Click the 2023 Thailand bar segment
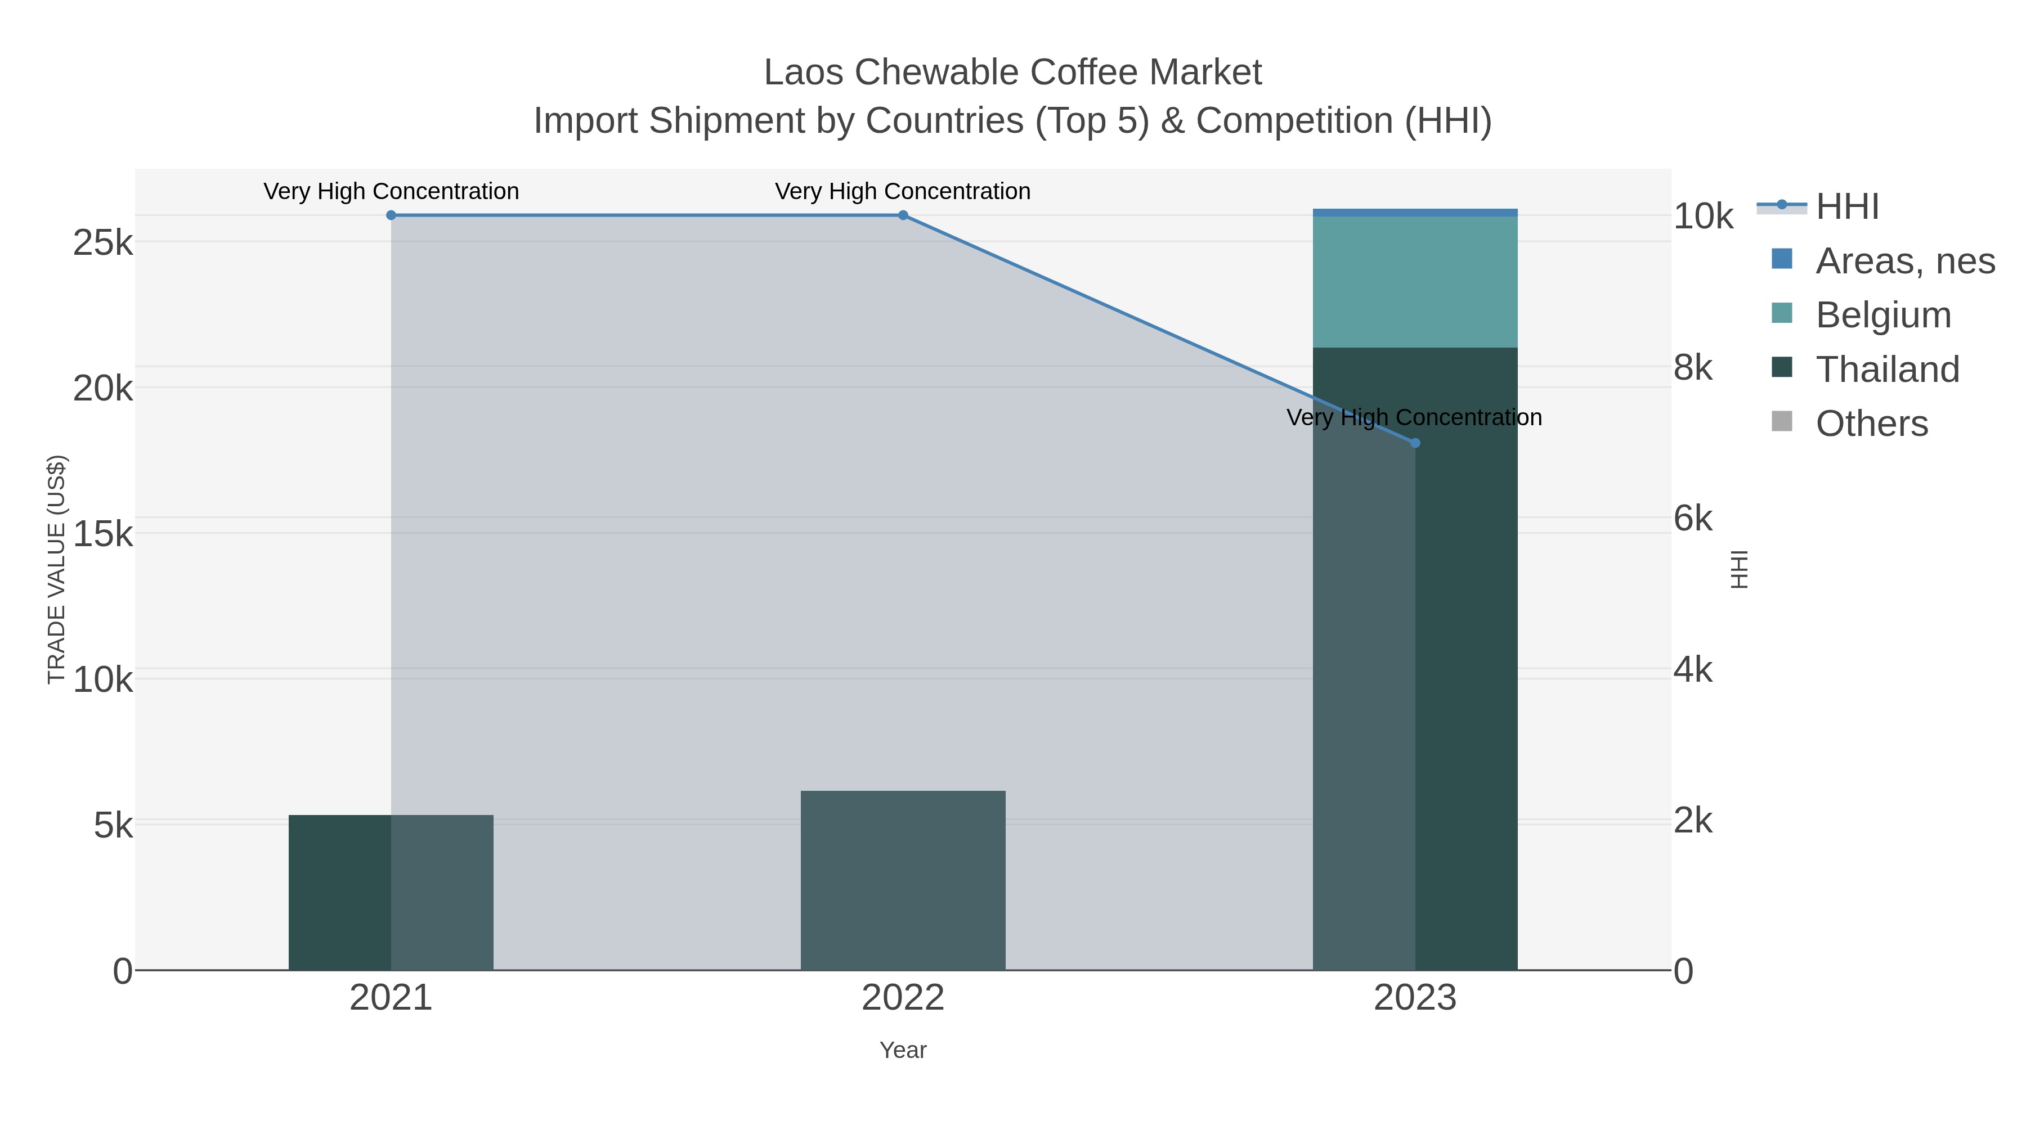This screenshot has width=2026, height=1139. (1415, 659)
